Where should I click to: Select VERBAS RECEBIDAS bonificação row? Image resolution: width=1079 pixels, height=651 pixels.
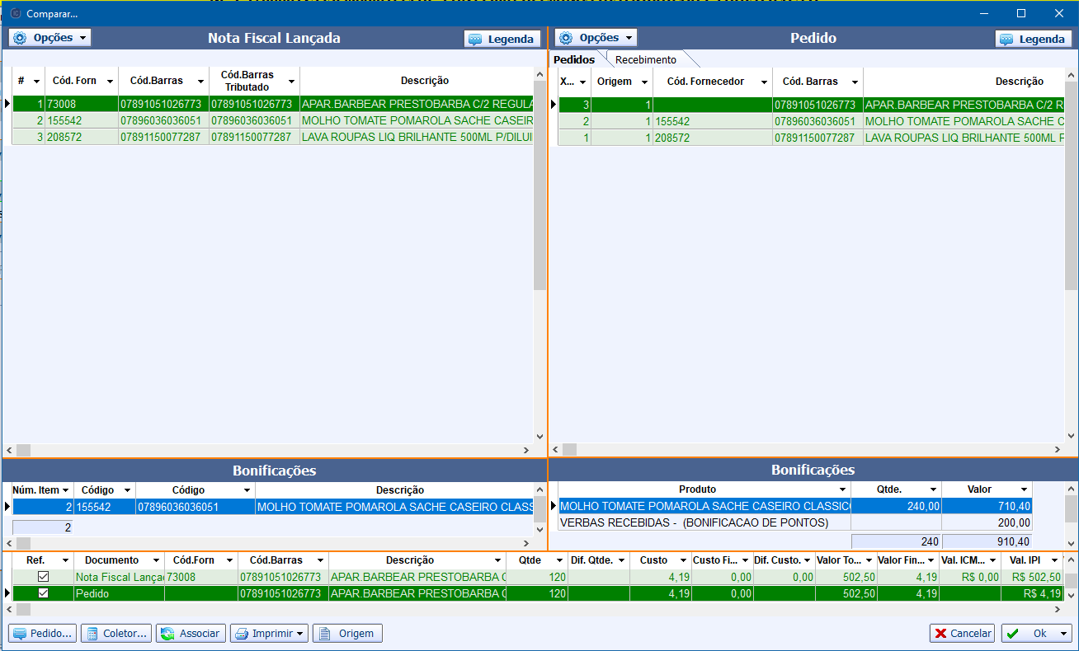701,522
